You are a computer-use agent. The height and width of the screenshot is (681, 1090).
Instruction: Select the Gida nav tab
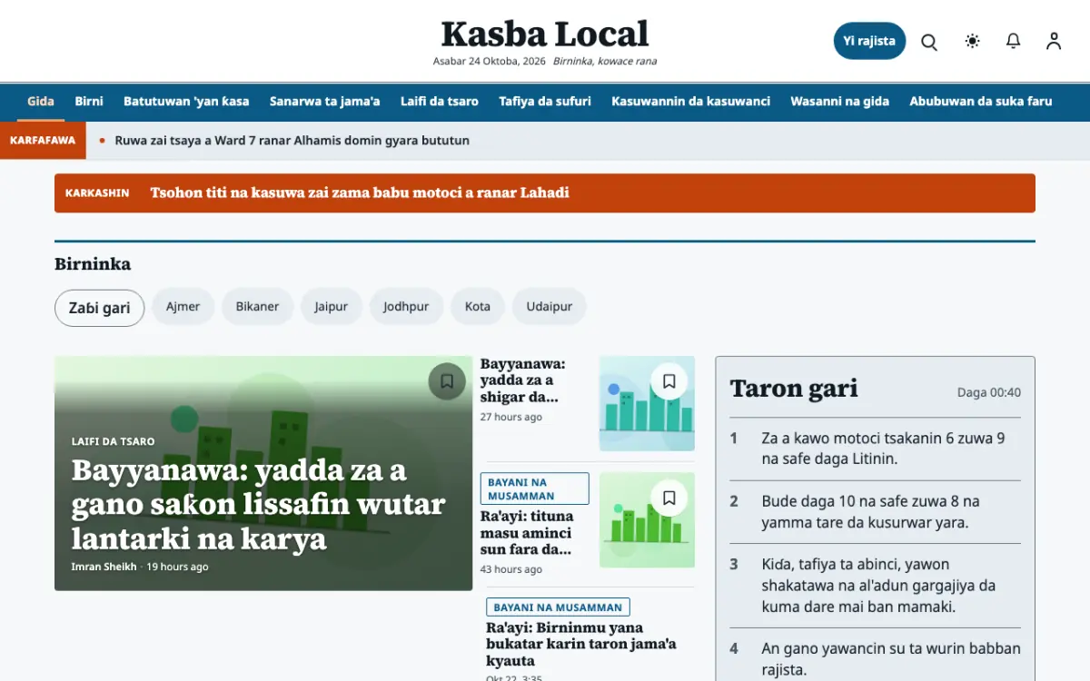point(41,101)
